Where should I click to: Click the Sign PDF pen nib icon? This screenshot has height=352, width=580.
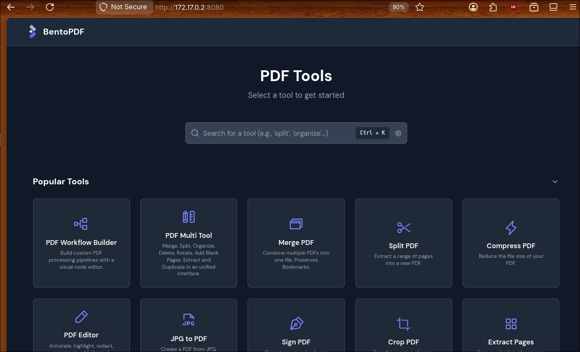click(296, 323)
